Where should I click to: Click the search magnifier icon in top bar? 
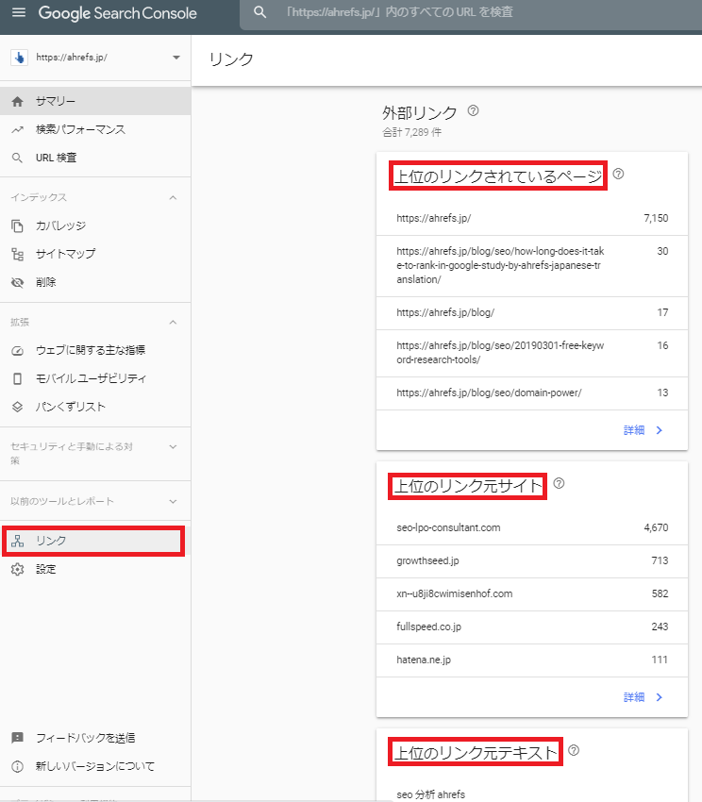point(259,12)
